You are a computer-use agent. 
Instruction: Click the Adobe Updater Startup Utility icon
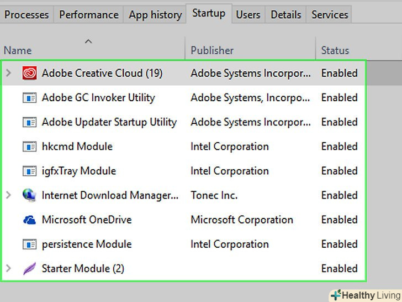pos(29,122)
